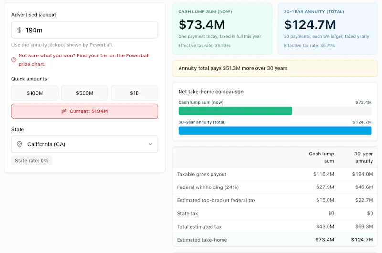Click 'Use the annuity jackpot shown by Powerball' hint
The image size is (382, 253).
tap(62, 45)
